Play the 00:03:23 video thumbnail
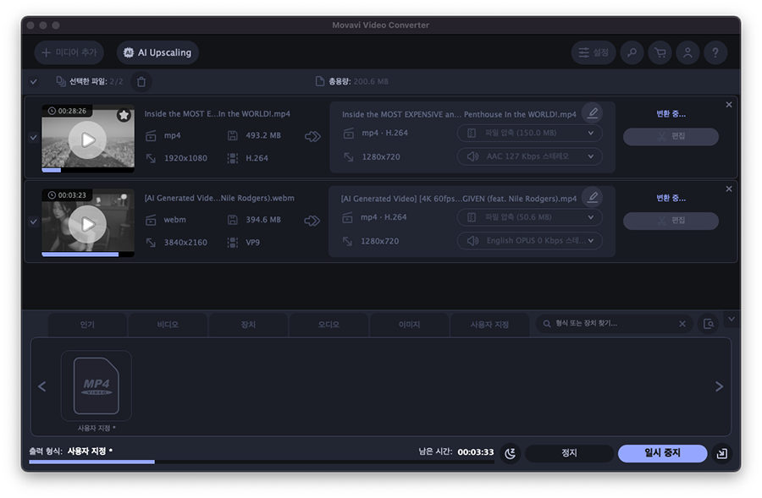 [87, 224]
